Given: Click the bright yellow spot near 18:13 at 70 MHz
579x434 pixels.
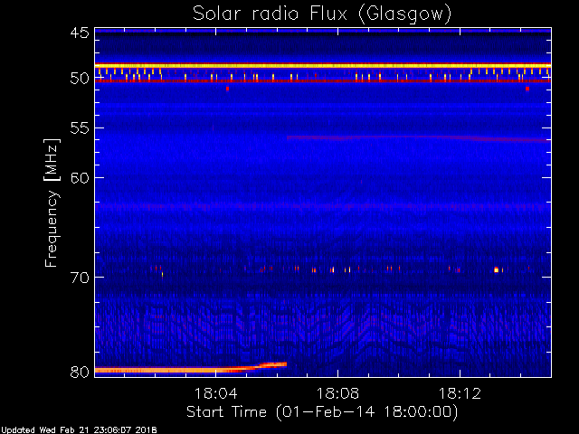Looking at the screenshot, I should (497, 270).
